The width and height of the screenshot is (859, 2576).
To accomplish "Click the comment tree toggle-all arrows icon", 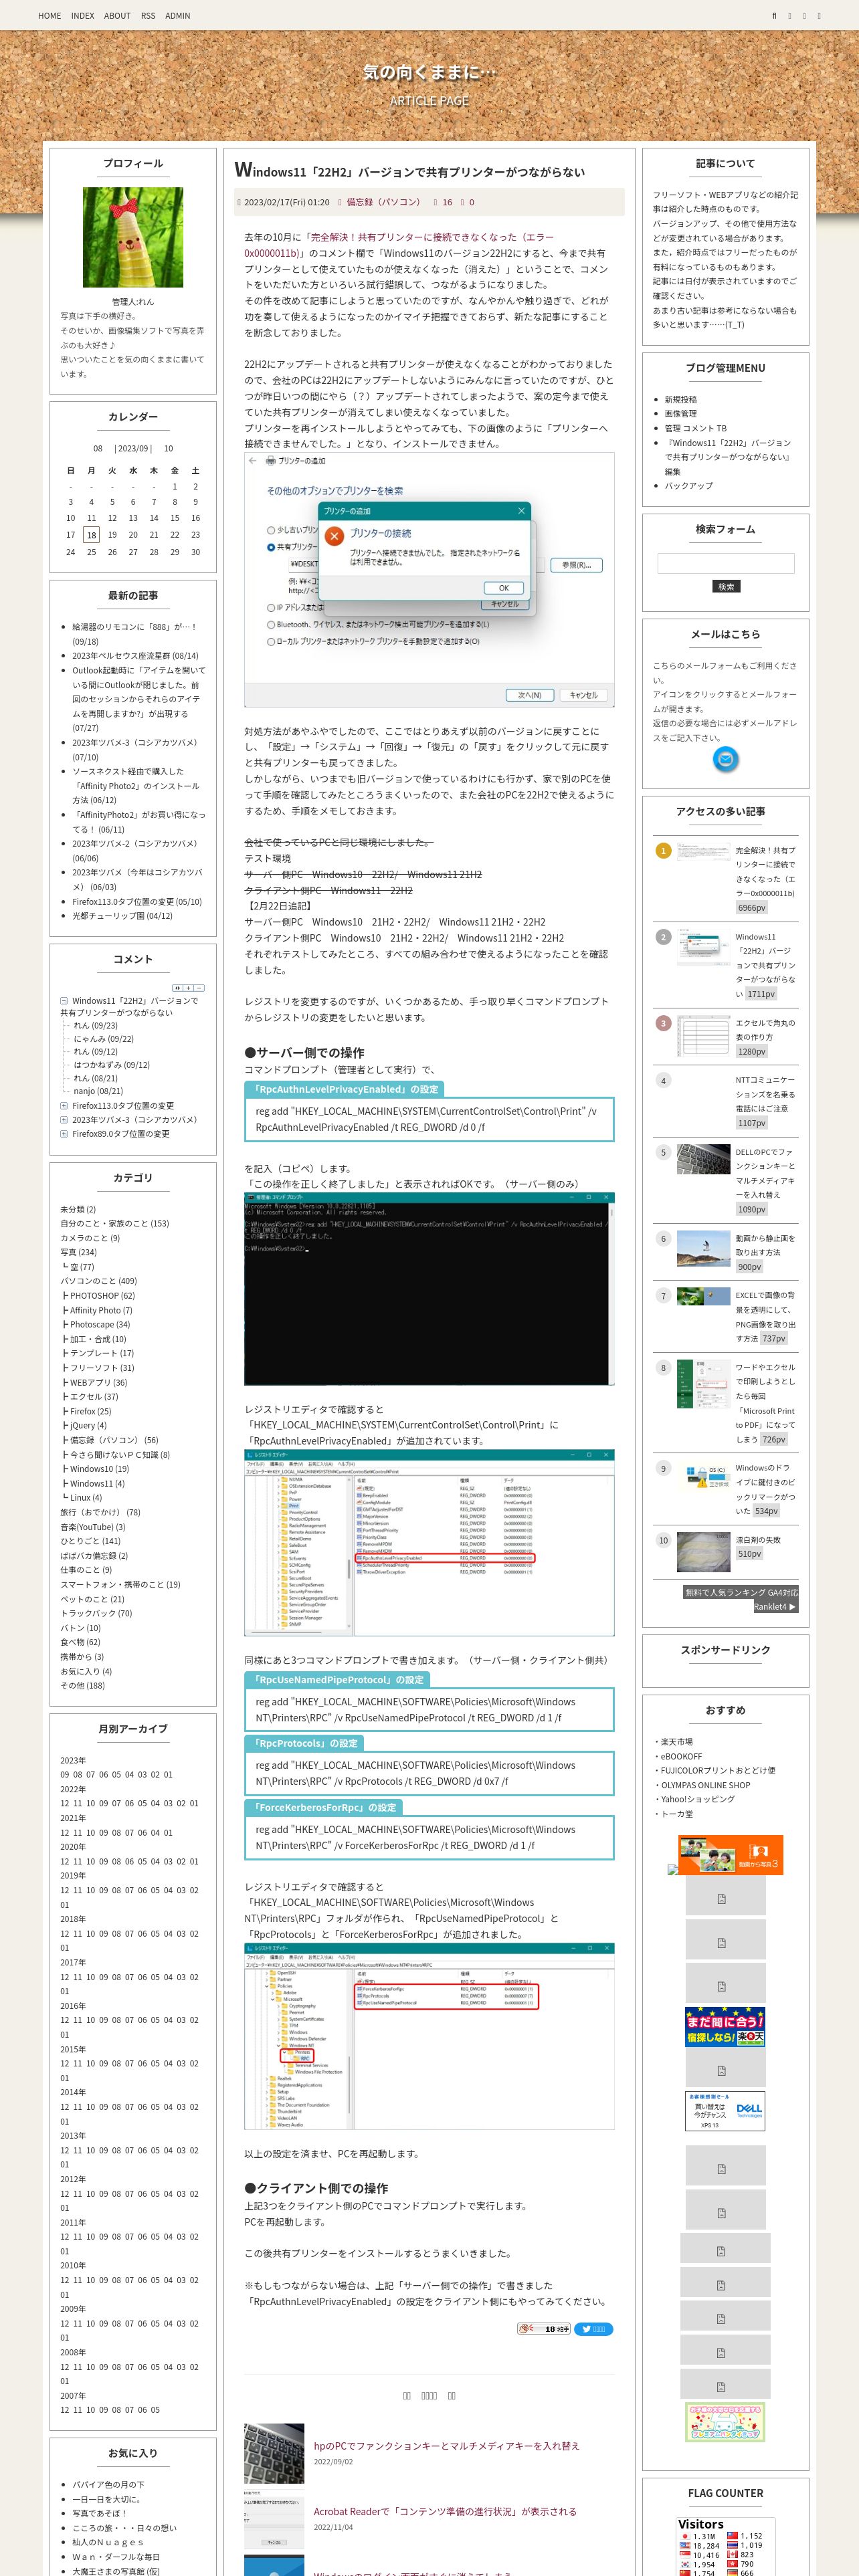I will pos(177,987).
